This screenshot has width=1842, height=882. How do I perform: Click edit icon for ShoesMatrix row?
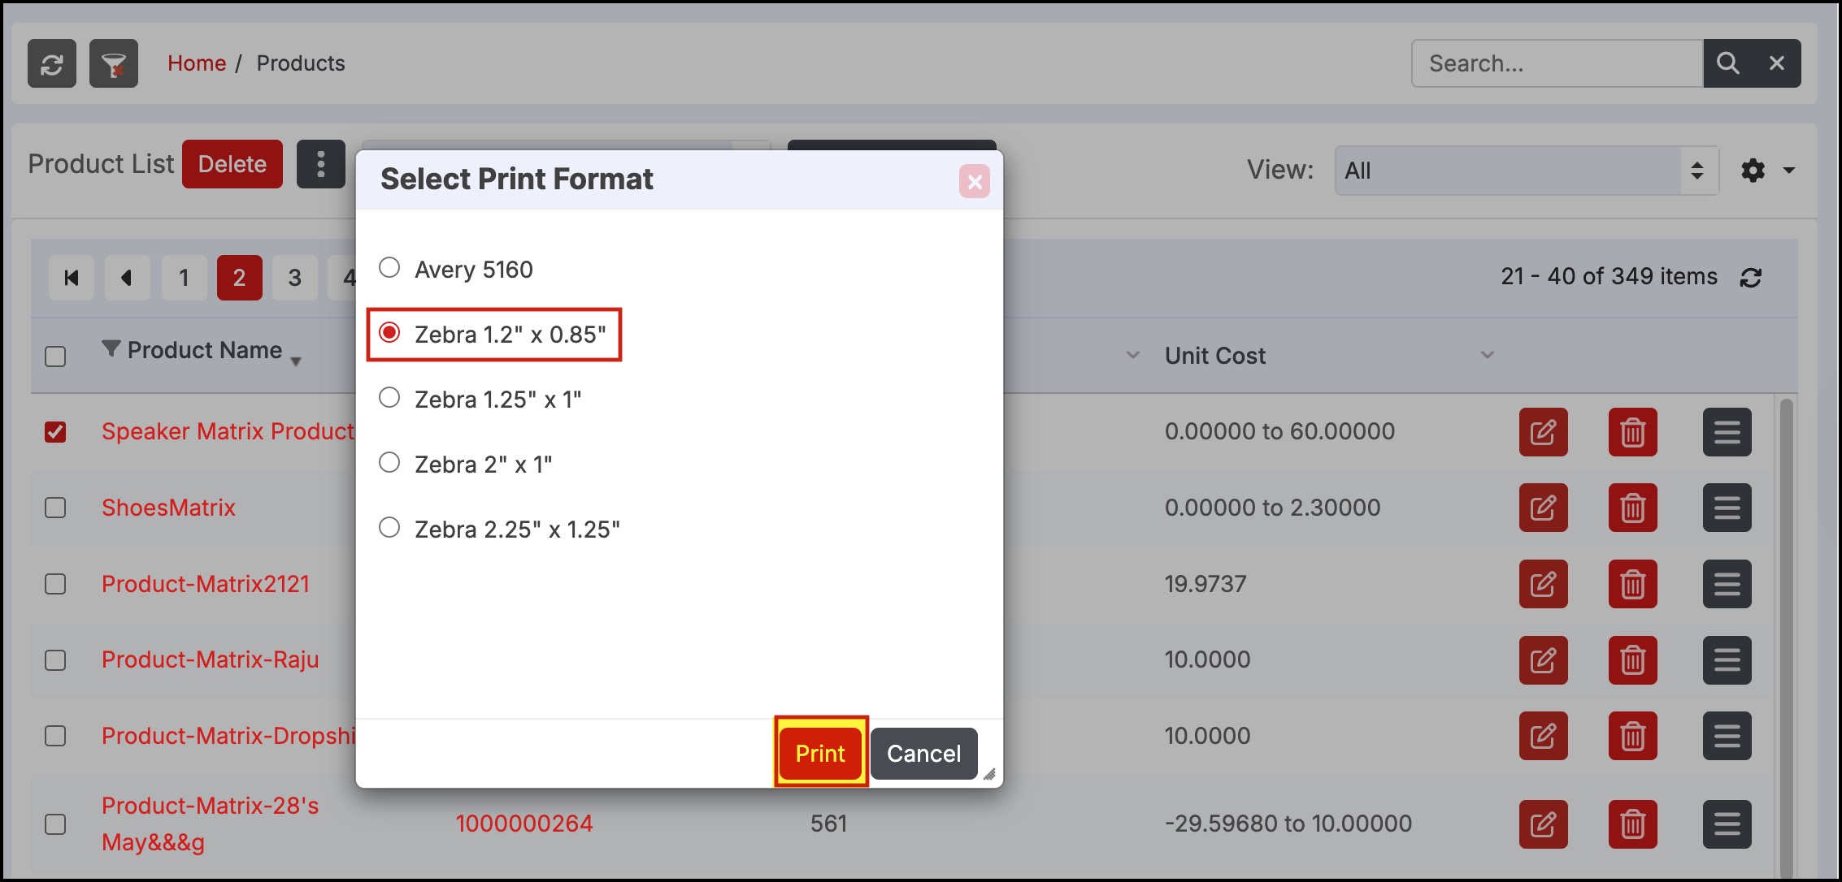click(x=1543, y=508)
